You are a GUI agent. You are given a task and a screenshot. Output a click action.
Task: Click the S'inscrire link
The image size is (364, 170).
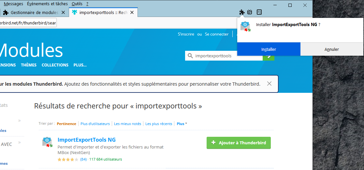pyautogui.click(x=186, y=34)
